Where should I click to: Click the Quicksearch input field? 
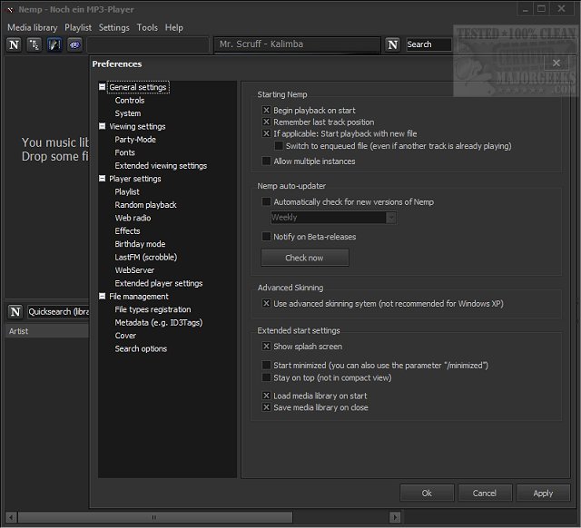(x=58, y=312)
